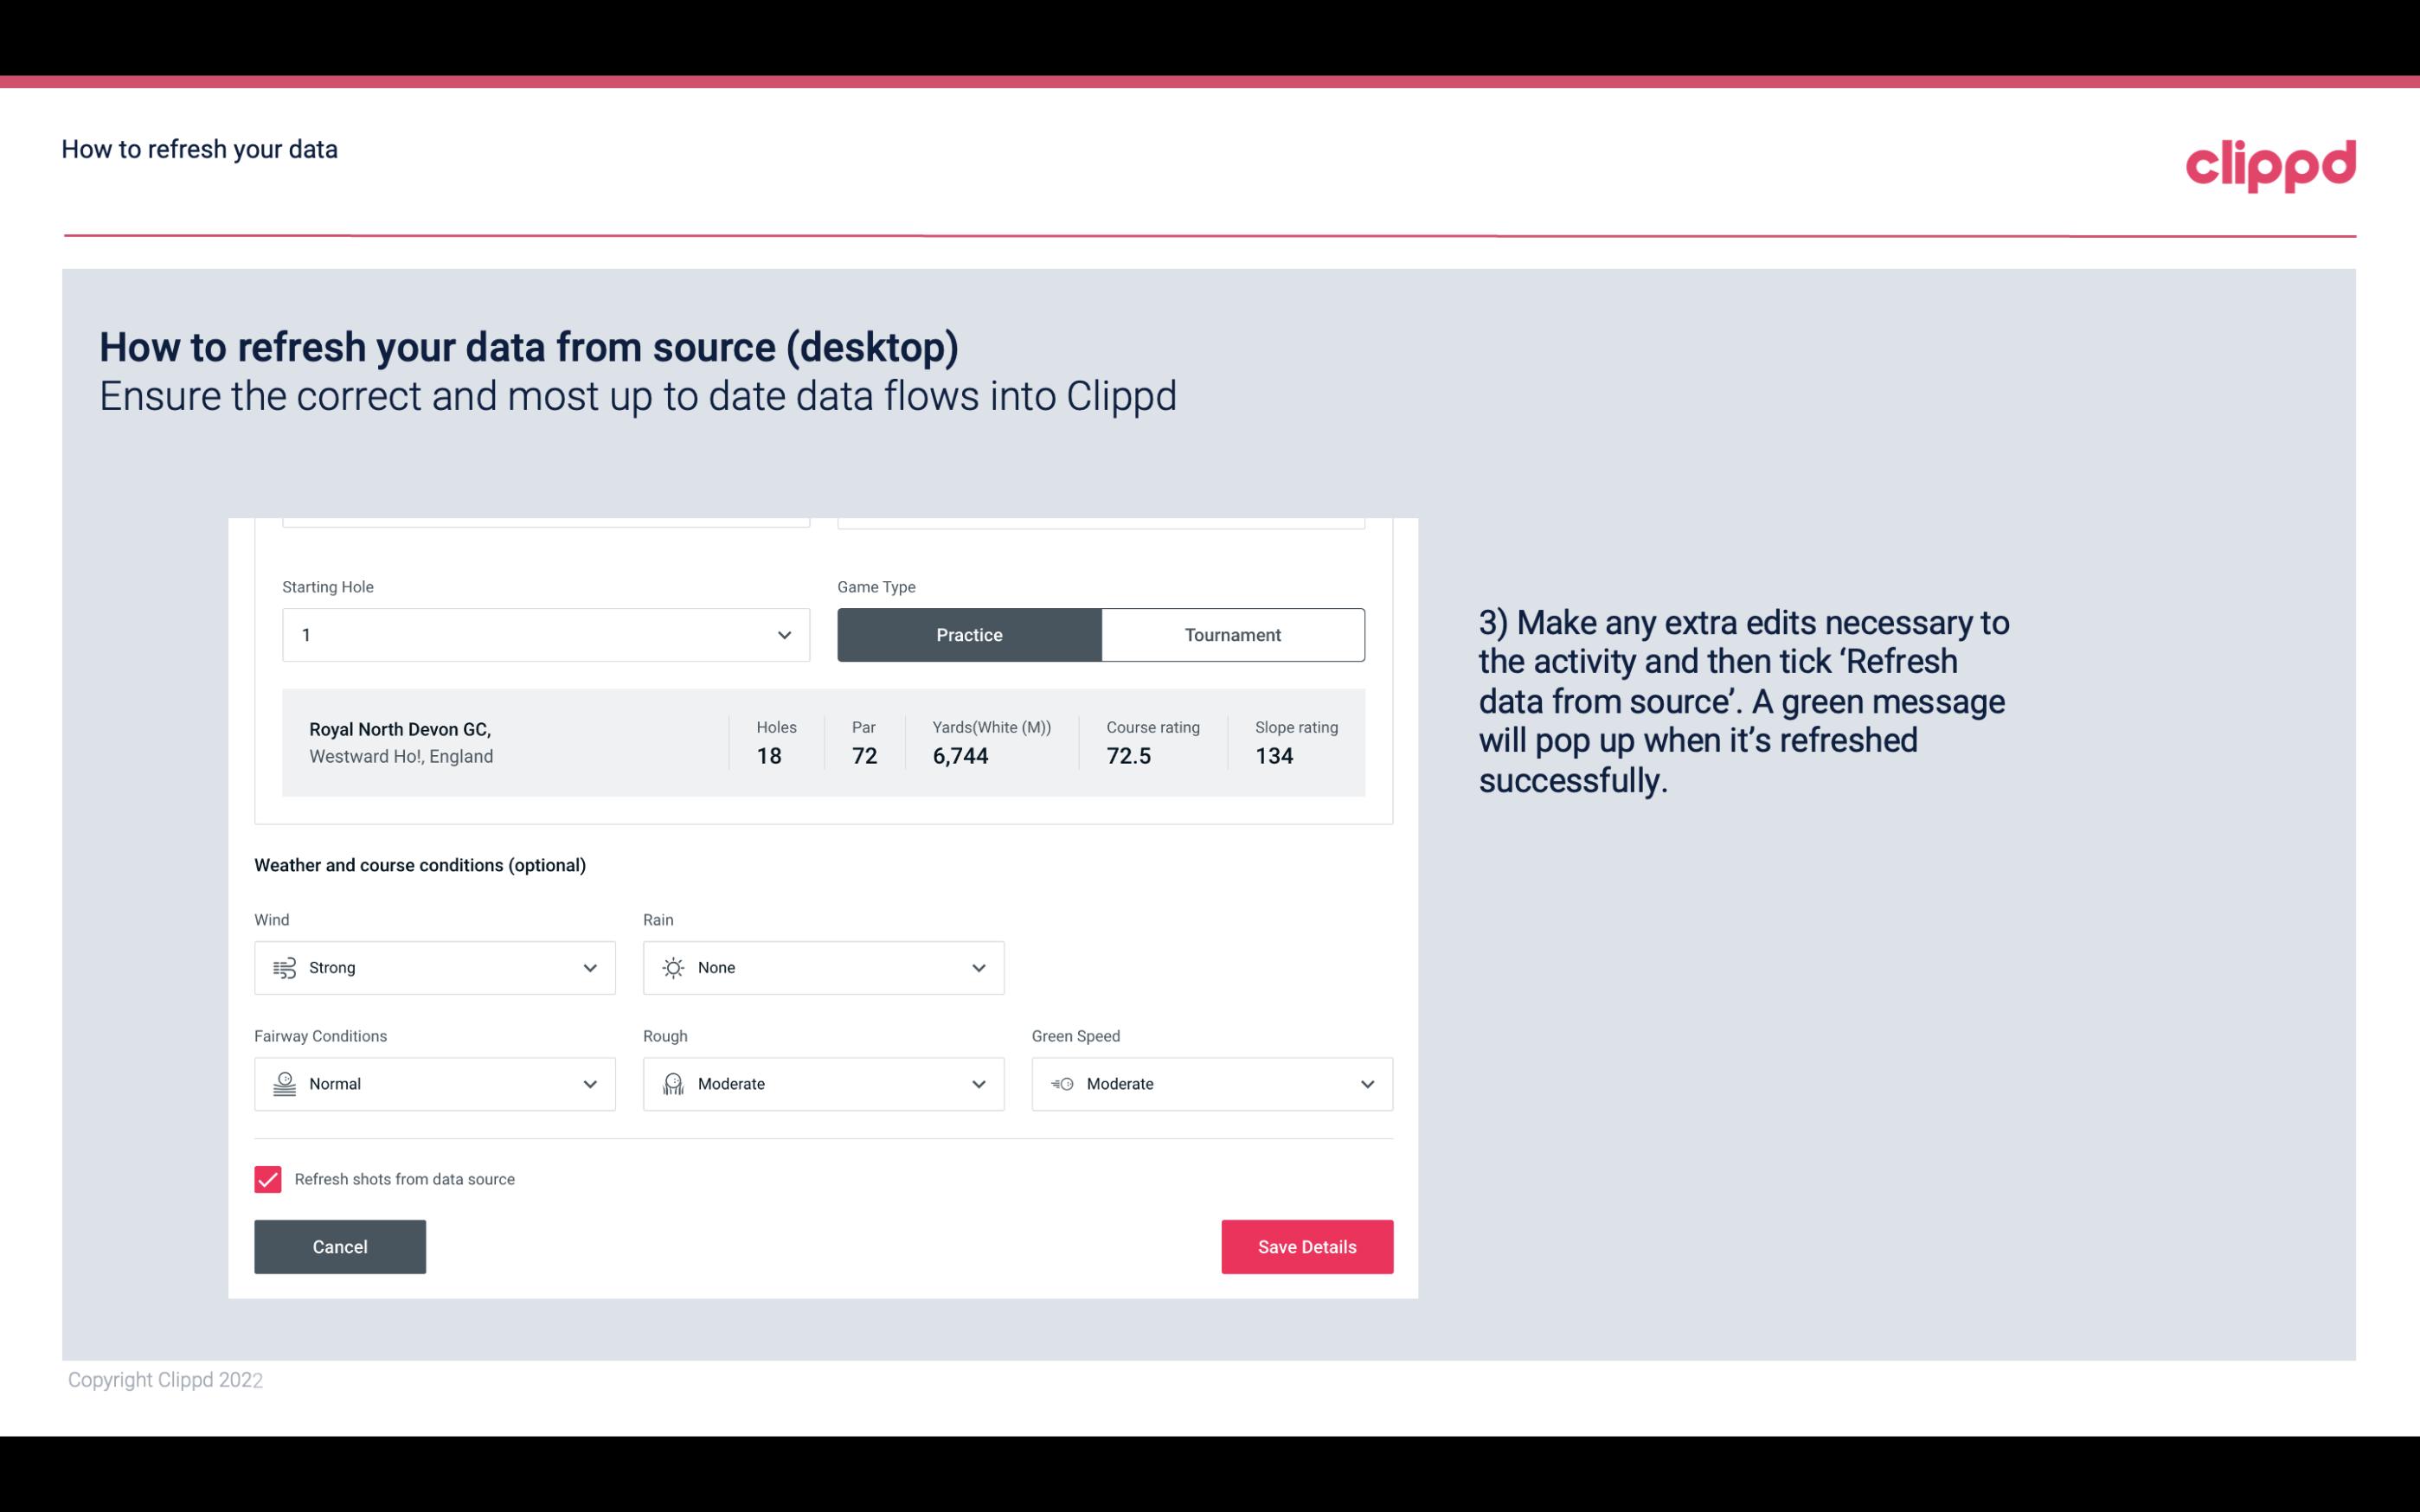Click the fairway conditions icon

(282, 1084)
